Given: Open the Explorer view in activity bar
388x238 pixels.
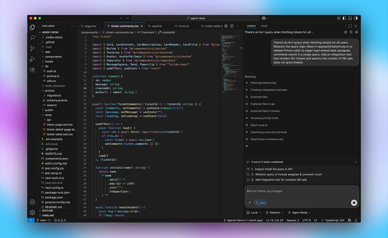Looking at the screenshot, I should click(x=32, y=27).
